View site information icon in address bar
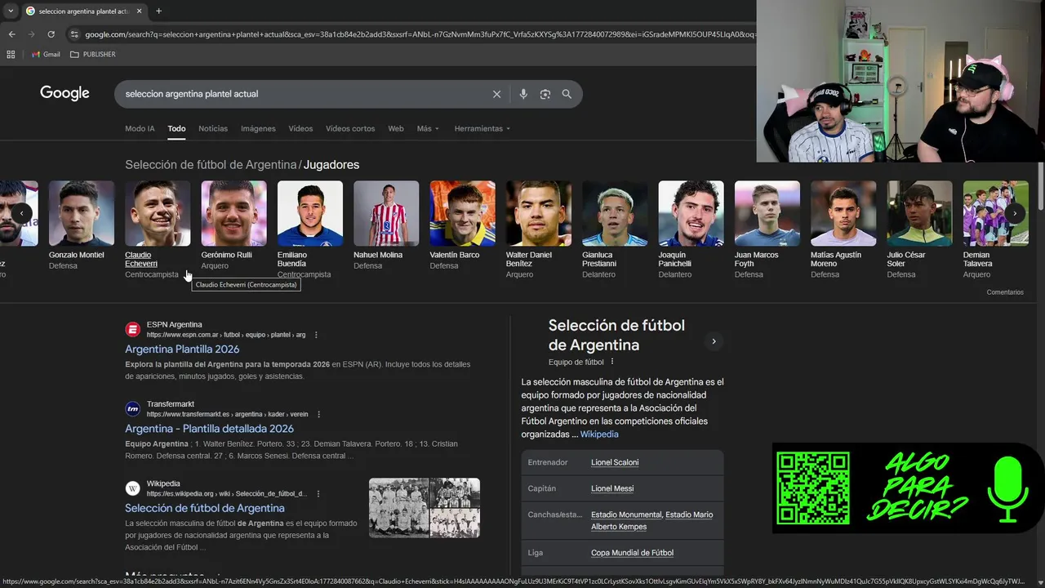The height and width of the screenshot is (588, 1045). [74, 34]
